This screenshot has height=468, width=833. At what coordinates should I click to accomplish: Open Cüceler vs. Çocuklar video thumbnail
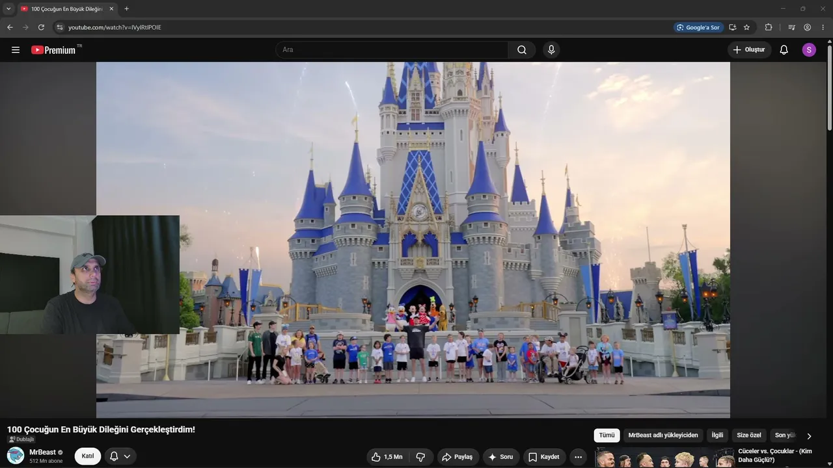pyautogui.click(x=664, y=458)
